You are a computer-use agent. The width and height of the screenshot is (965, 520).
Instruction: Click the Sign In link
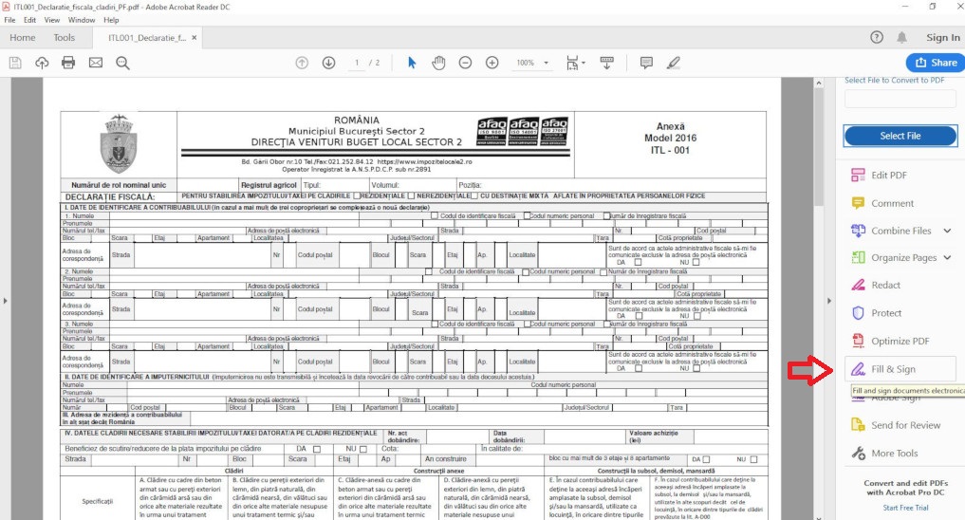943,38
